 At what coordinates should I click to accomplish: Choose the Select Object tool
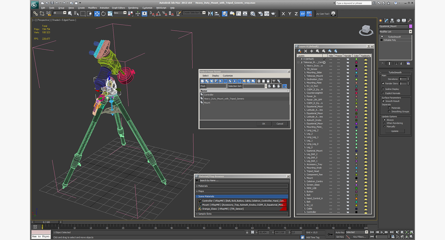70,13
